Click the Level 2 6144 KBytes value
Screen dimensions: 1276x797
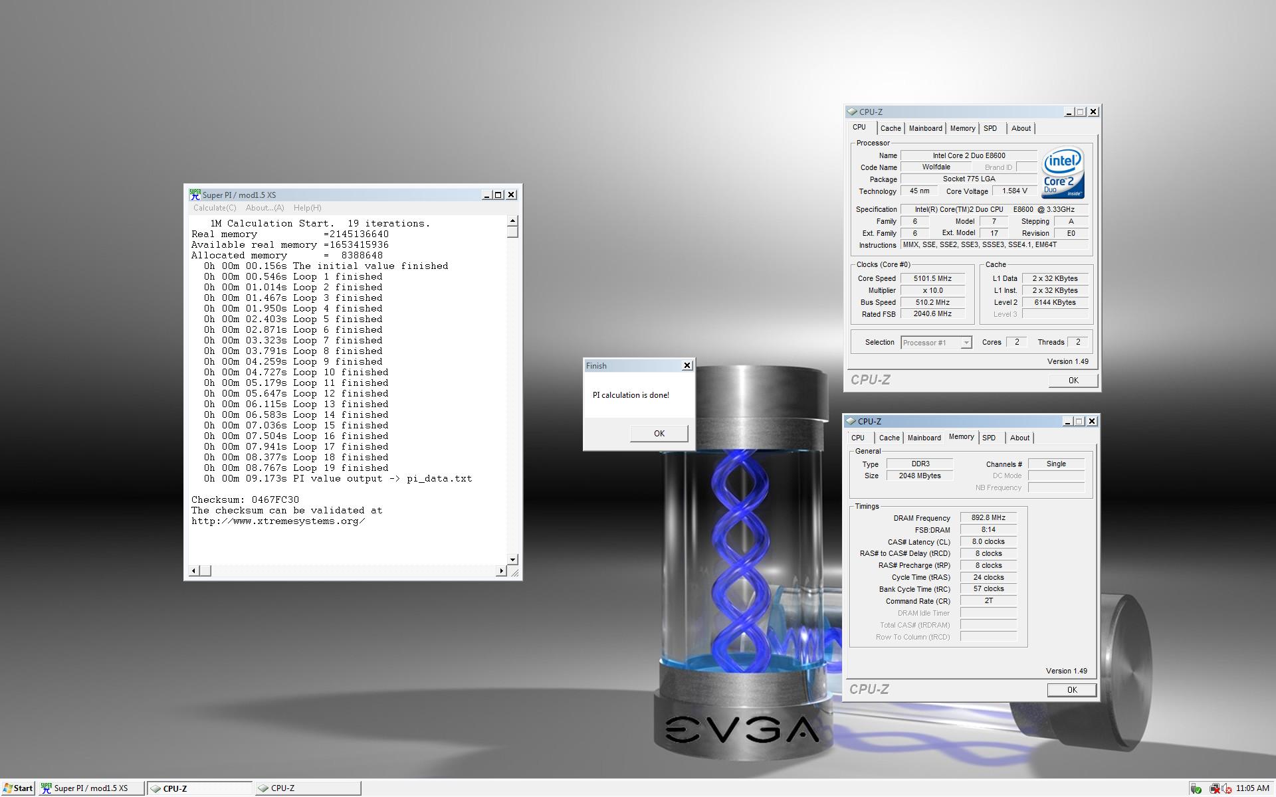point(1055,302)
